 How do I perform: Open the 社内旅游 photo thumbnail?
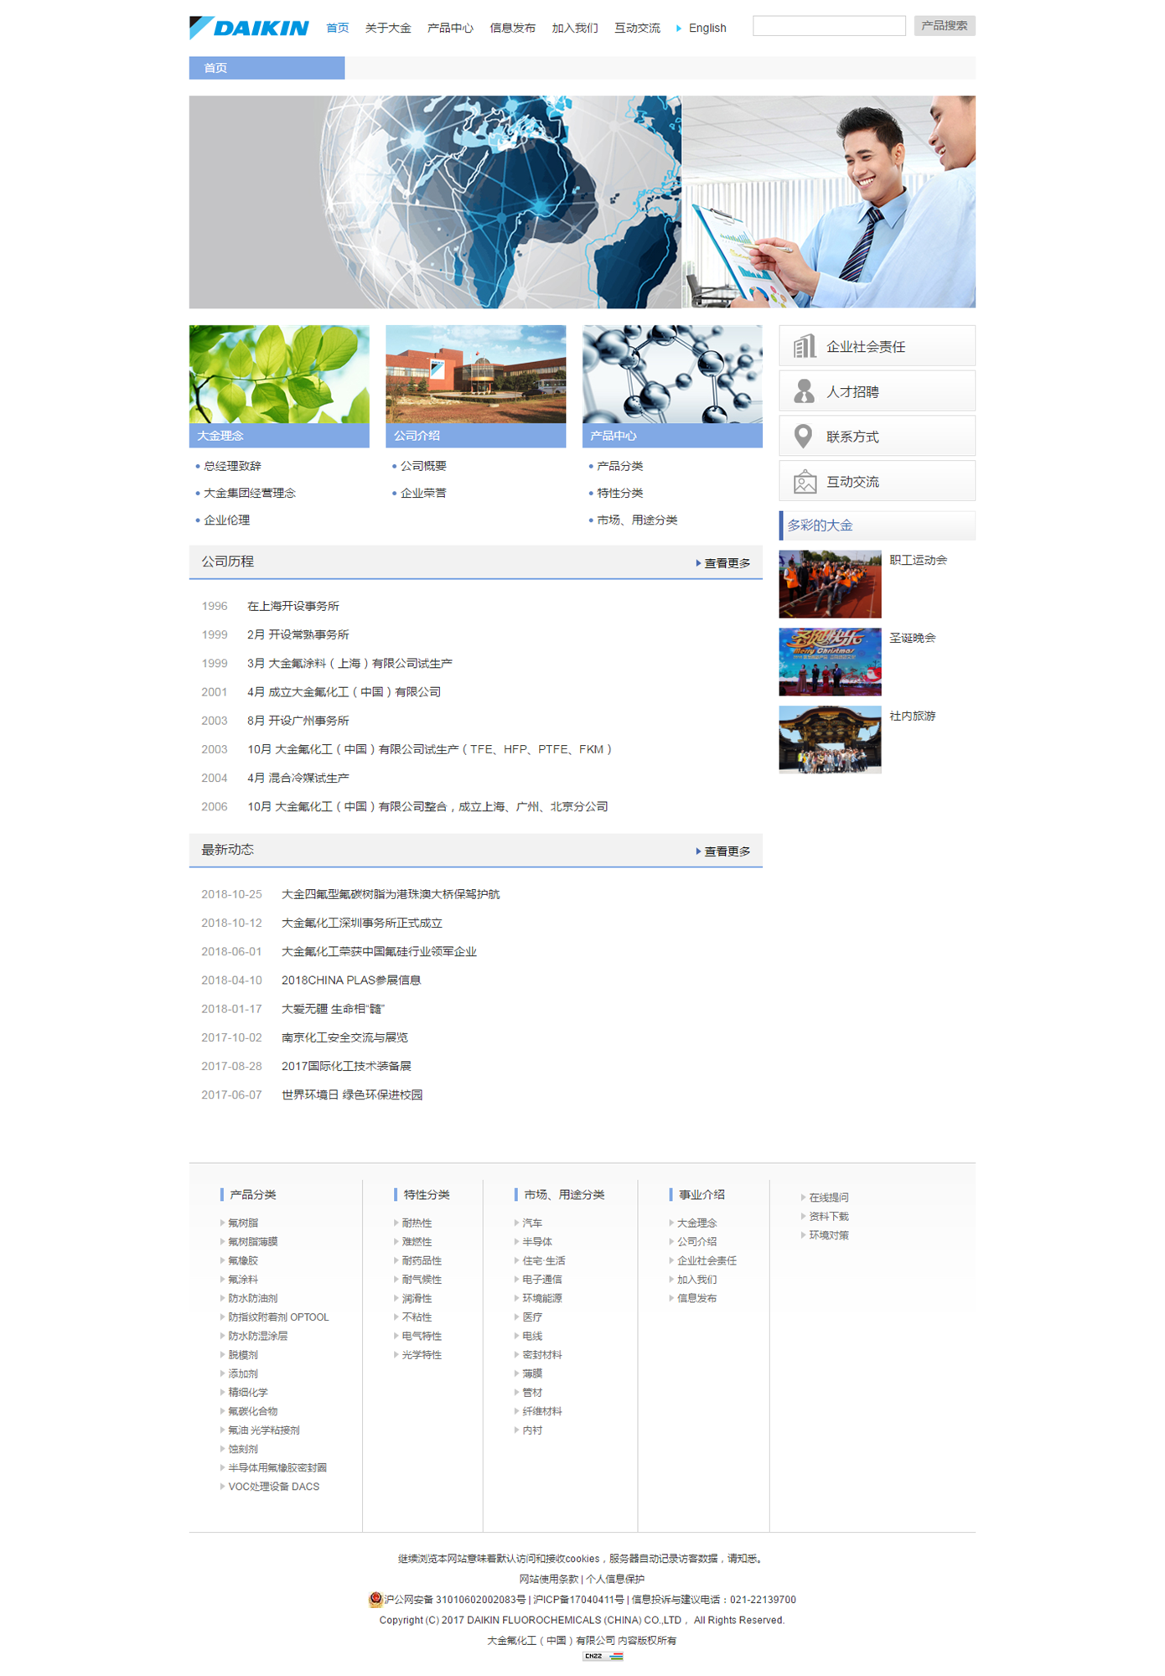coord(830,740)
